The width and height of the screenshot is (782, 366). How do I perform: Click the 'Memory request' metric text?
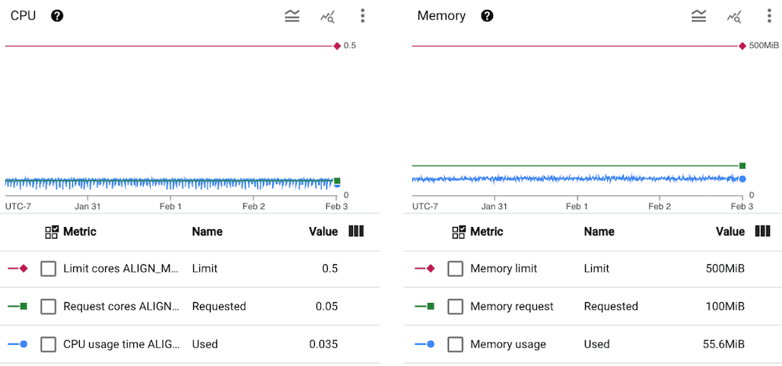(x=512, y=307)
